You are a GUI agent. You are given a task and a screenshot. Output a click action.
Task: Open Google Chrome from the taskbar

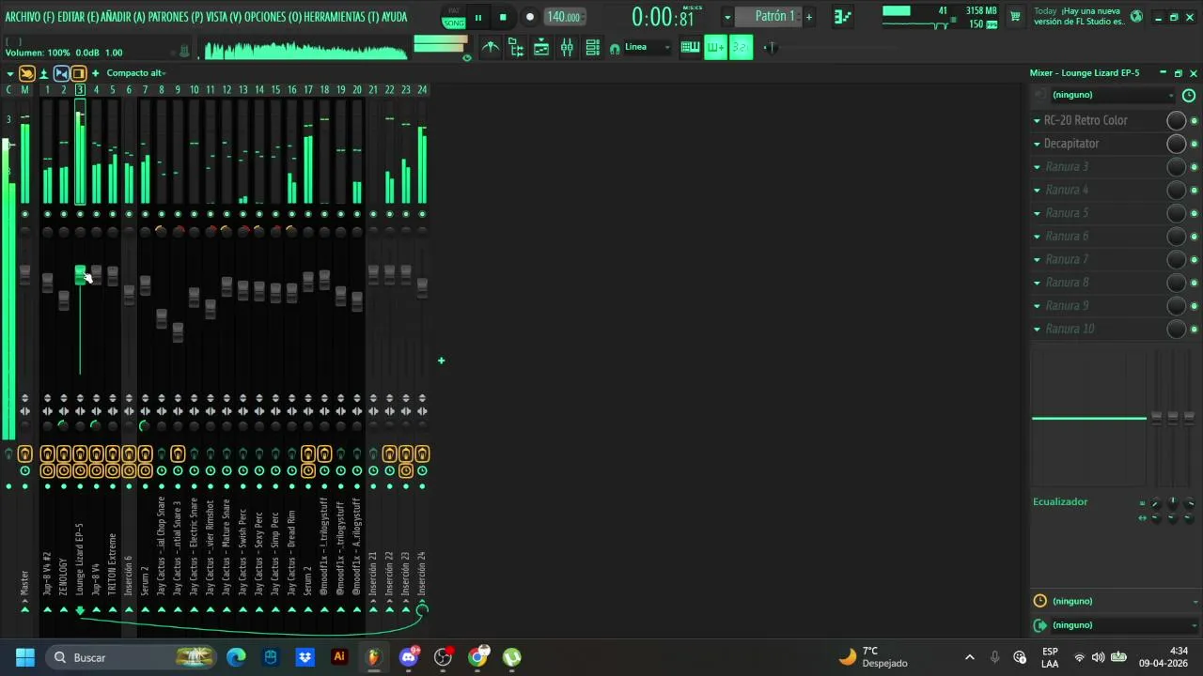(x=477, y=657)
